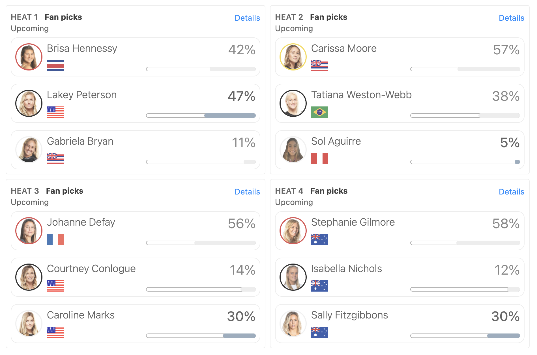The width and height of the screenshot is (537, 355).
Task: Click Brisa Hennessy's avatar photo
Action: point(29,57)
